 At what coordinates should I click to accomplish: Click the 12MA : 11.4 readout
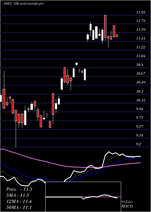click(x=19, y=201)
